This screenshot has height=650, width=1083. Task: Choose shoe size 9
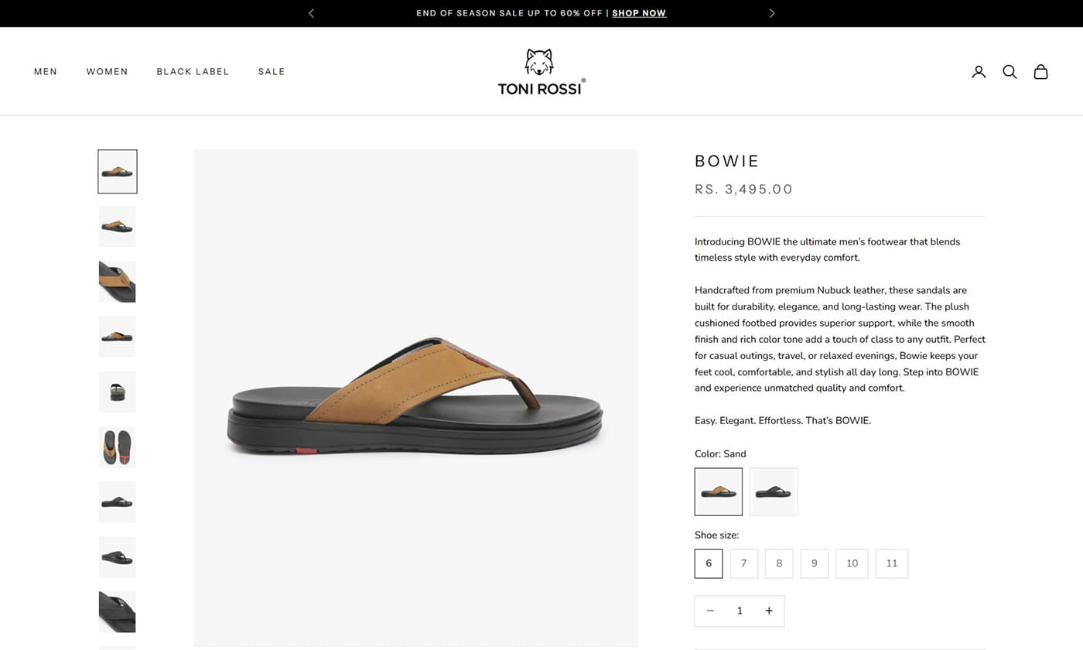pos(815,563)
